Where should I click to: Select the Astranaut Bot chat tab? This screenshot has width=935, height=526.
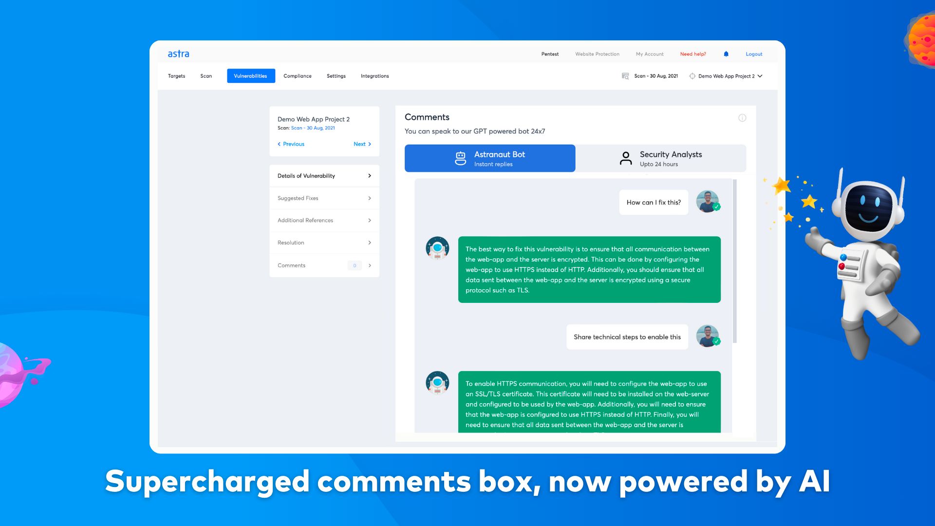[x=490, y=158]
